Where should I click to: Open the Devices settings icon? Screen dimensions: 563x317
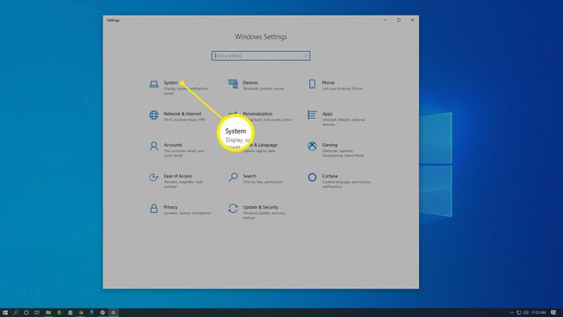(233, 84)
